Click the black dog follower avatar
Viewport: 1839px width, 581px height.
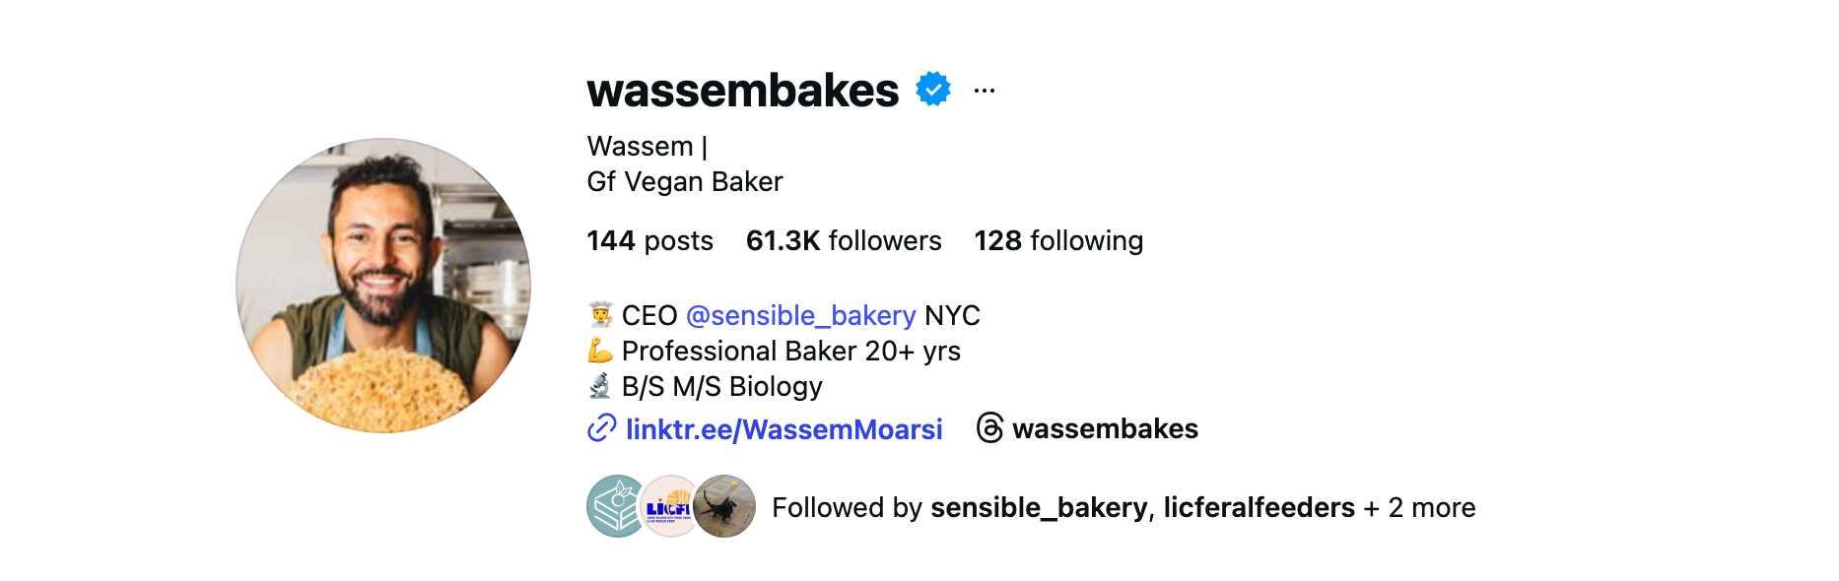[727, 506]
